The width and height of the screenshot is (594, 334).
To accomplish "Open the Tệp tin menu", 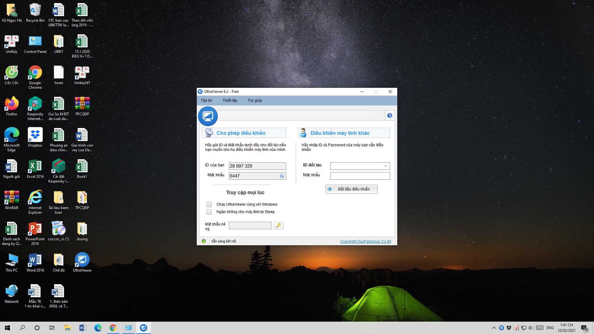I will 206,101.
